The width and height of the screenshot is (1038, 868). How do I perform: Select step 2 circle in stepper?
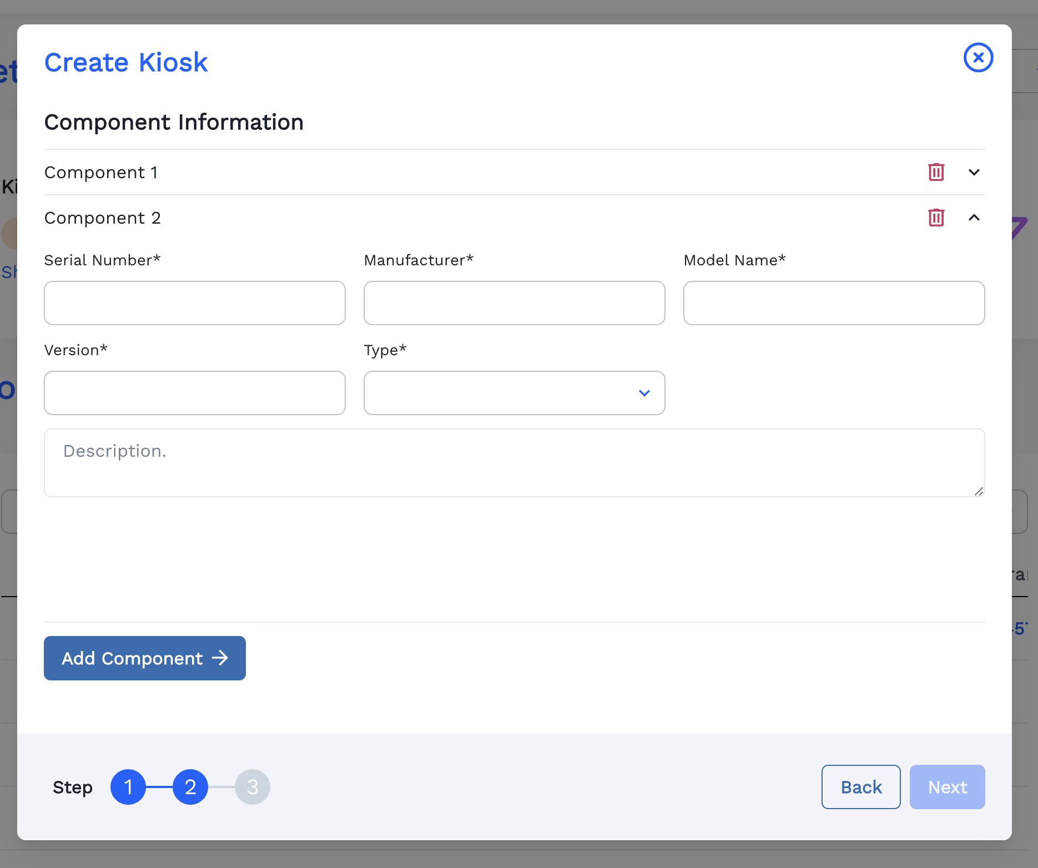click(190, 787)
